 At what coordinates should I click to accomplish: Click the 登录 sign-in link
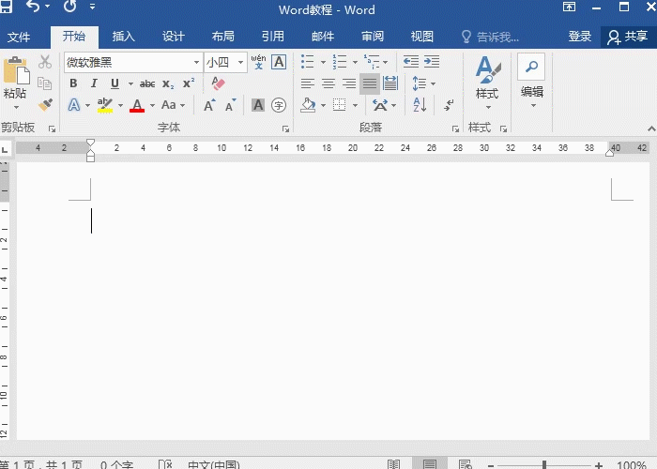pos(580,37)
